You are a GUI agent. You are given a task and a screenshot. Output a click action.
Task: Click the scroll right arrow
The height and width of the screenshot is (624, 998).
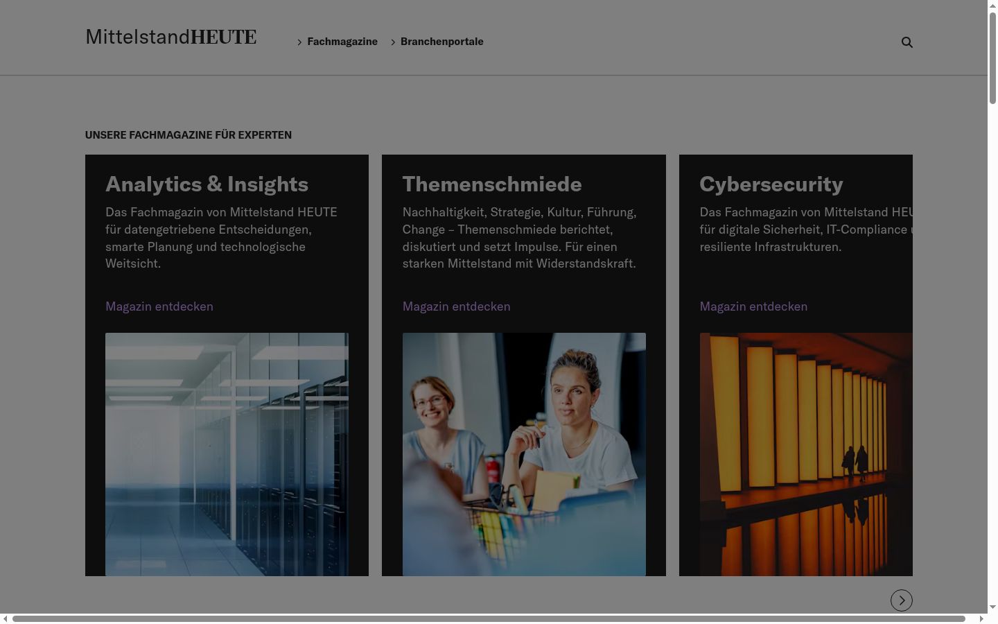coord(981,618)
